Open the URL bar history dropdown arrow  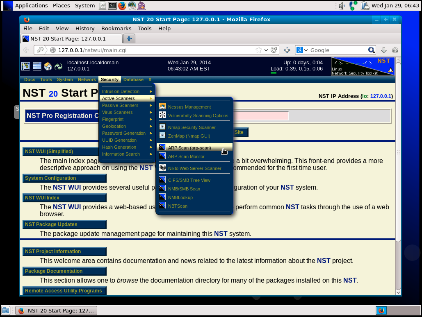pos(266,50)
